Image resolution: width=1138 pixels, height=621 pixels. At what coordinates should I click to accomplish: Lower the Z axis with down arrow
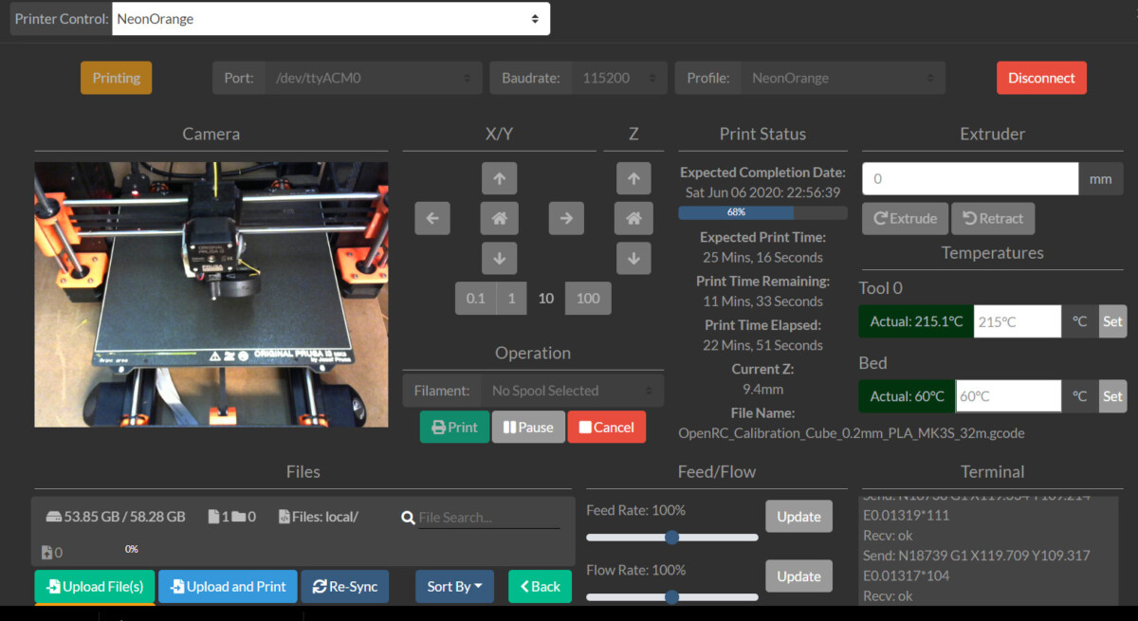633,257
